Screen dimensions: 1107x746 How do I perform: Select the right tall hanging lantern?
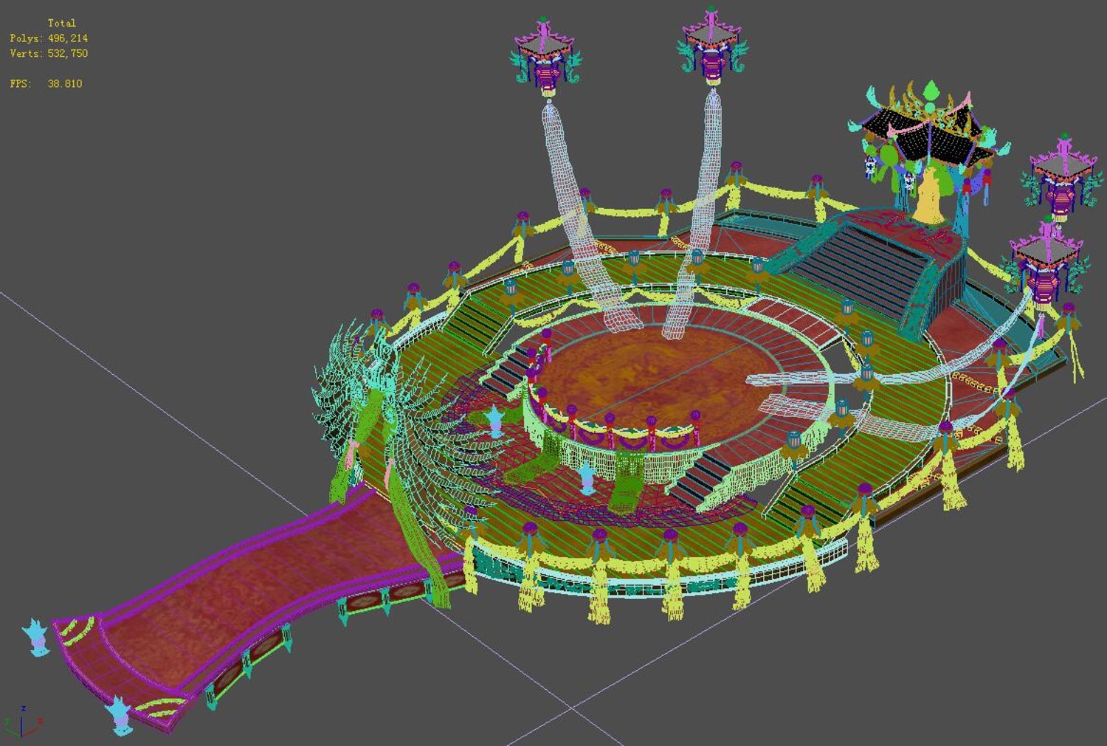[x=712, y=48]
